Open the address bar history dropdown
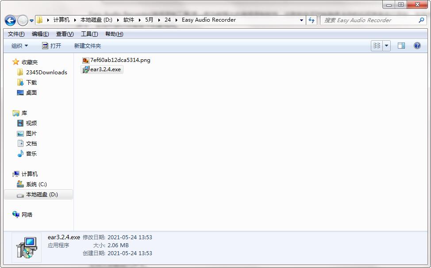Image resolution: width=431 pixels, height=268 pixels. pyautogui.click(x=301, y=20)
